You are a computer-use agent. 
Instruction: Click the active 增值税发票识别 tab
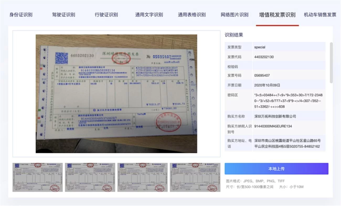point(277,15)
